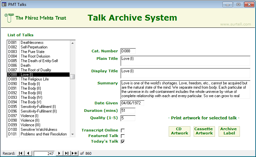Print the Archive Label
This screenshot has width=256, height=157.
click(229, 131)
